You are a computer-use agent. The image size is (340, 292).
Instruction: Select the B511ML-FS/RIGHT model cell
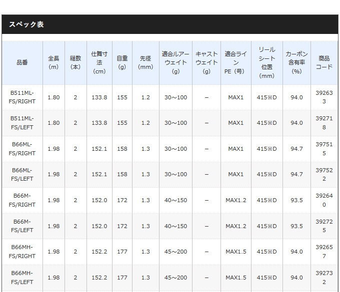(x=22, y=97)
